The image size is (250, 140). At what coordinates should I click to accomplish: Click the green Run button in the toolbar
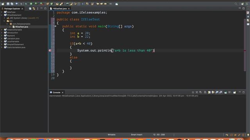click(31, 3)
